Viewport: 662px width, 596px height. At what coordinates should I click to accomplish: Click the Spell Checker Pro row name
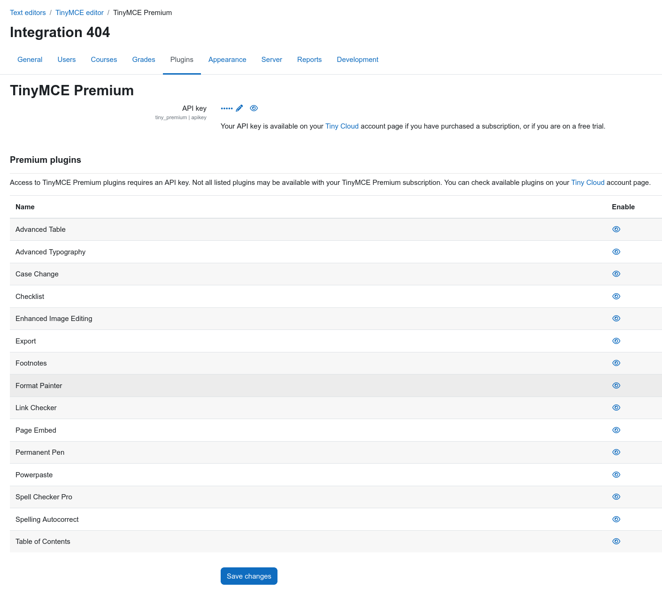tap(44, 497)
